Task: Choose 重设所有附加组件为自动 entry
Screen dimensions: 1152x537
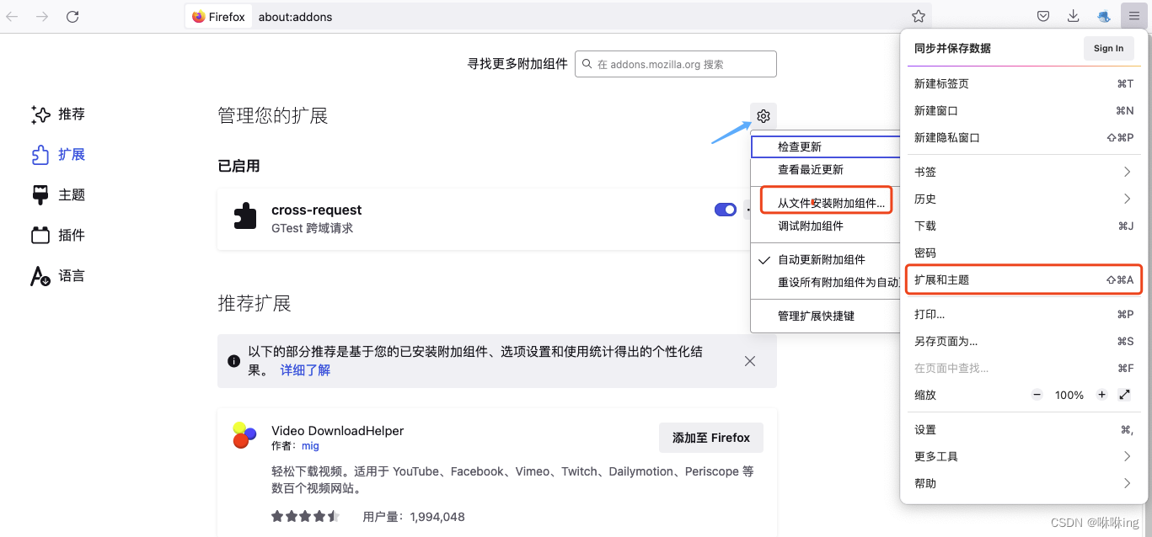Action: click(826, 282)
